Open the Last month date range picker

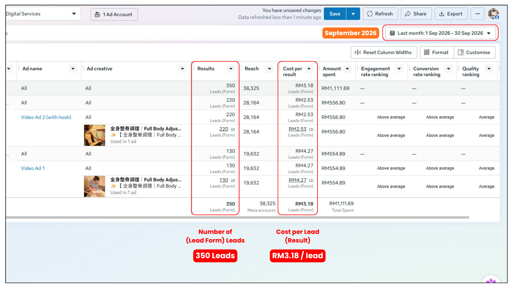click(x=440, y=33)
